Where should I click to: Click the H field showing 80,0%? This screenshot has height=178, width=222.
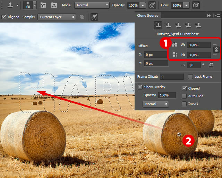[x=199, y=55]
